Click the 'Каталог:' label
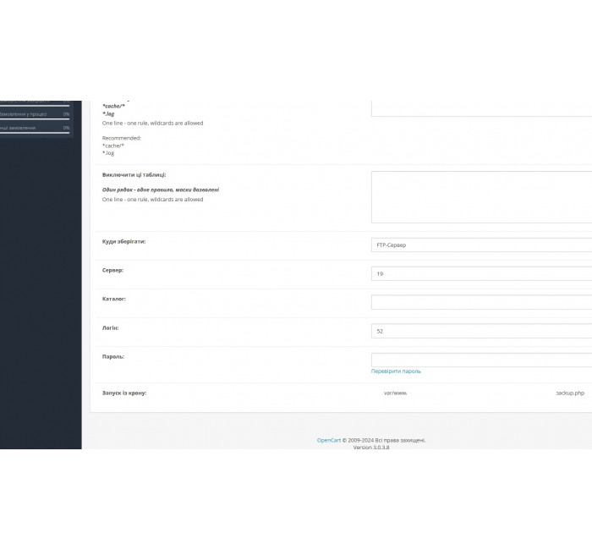Screen dimensions: 592x550 click(113, 299)
